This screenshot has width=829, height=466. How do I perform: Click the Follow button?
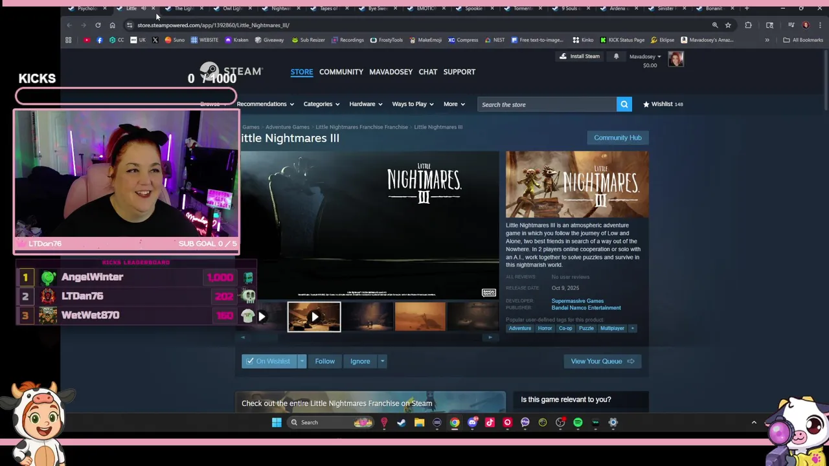(x=325, y=361)
